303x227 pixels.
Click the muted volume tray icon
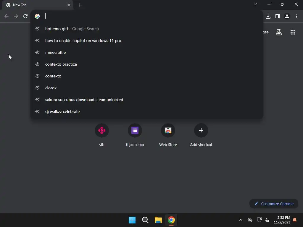pyautogui.click(x=267, y=220)
